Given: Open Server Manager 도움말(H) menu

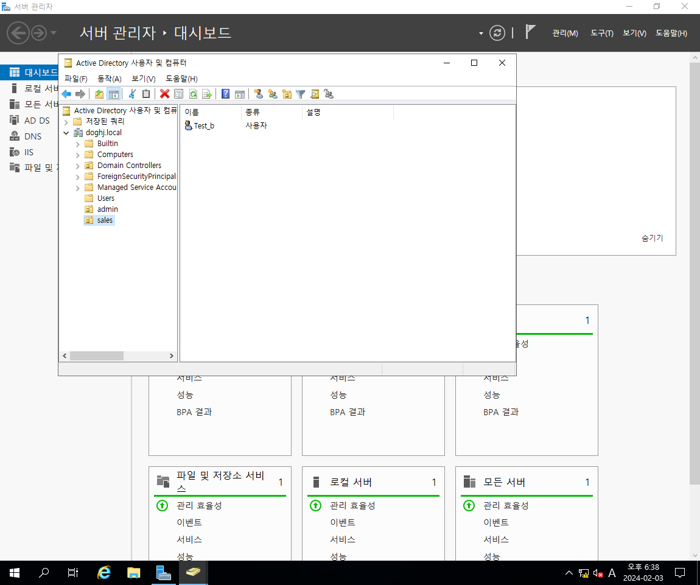Looking at the screenshot, I should 671,33.
